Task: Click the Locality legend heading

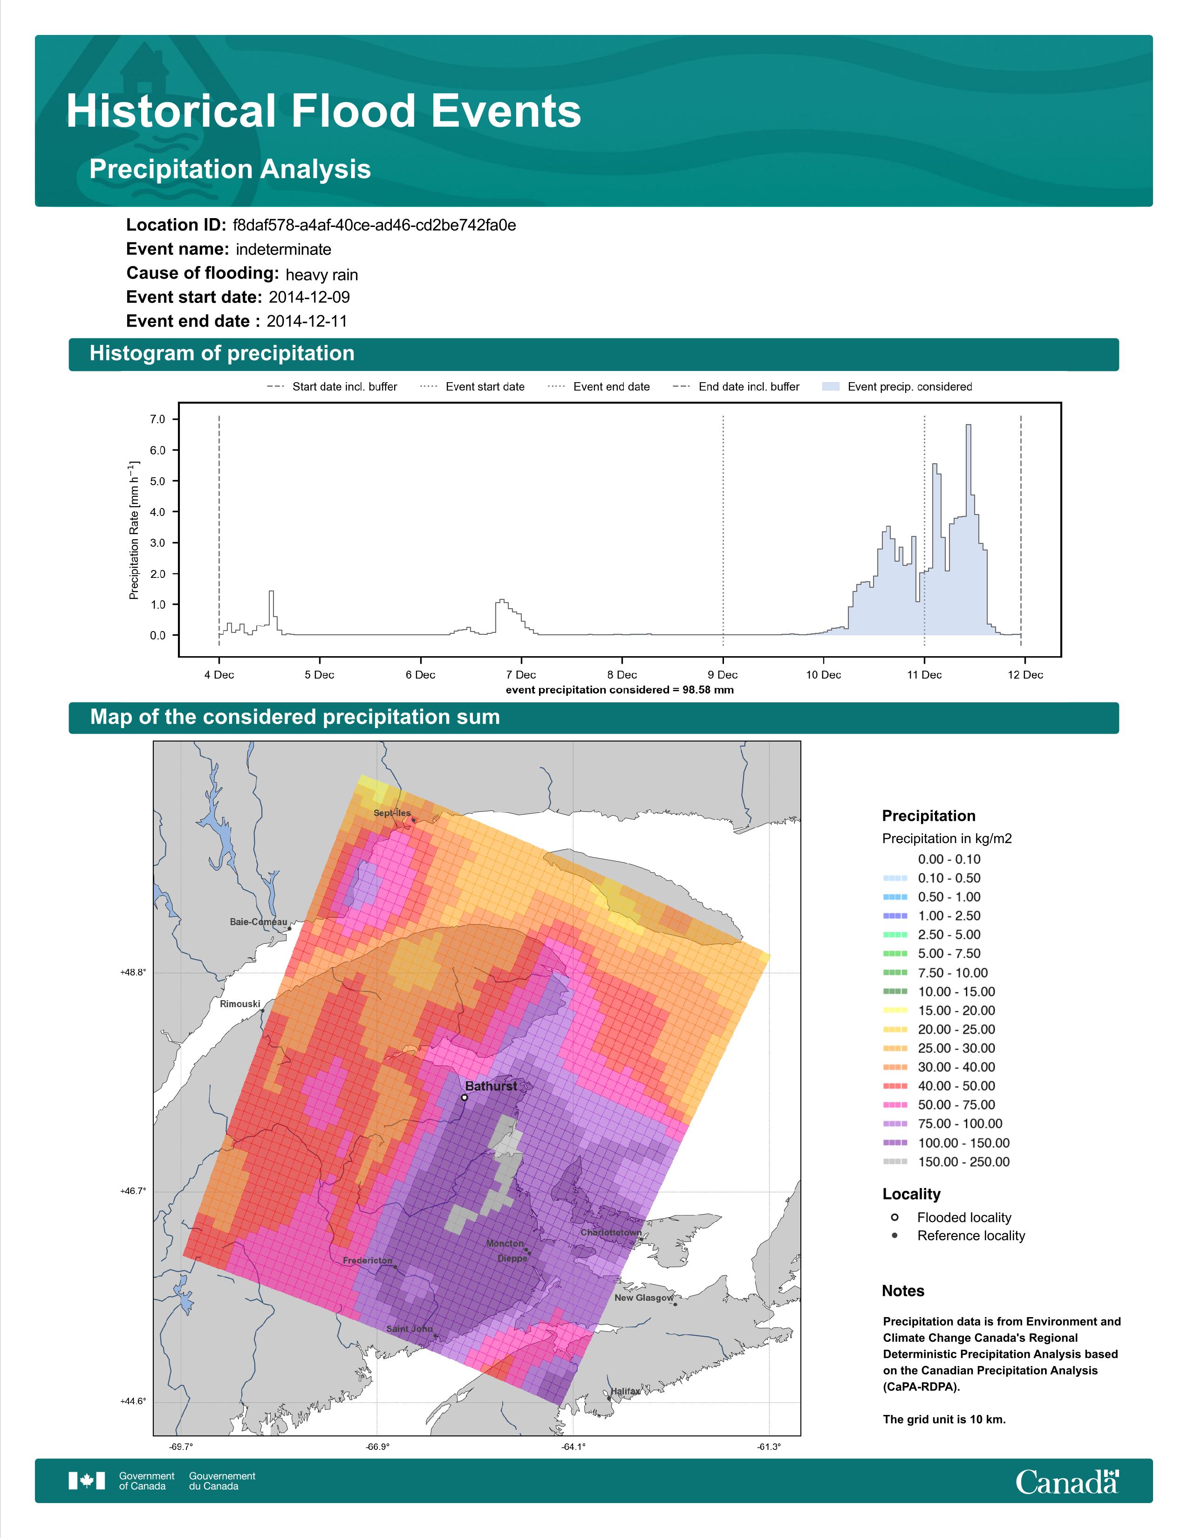Action: [x=911, y=1195]
